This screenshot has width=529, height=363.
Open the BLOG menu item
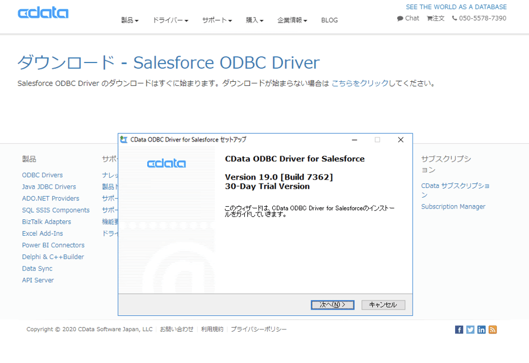click(330, 20)
